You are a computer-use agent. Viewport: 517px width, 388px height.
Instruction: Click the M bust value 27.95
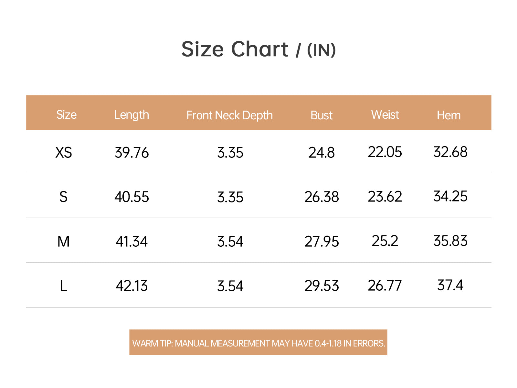click(x=322, y=241)
